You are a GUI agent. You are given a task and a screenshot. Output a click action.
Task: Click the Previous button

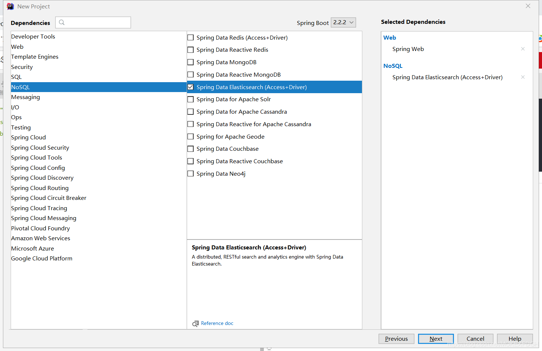(x=396, y=339)
